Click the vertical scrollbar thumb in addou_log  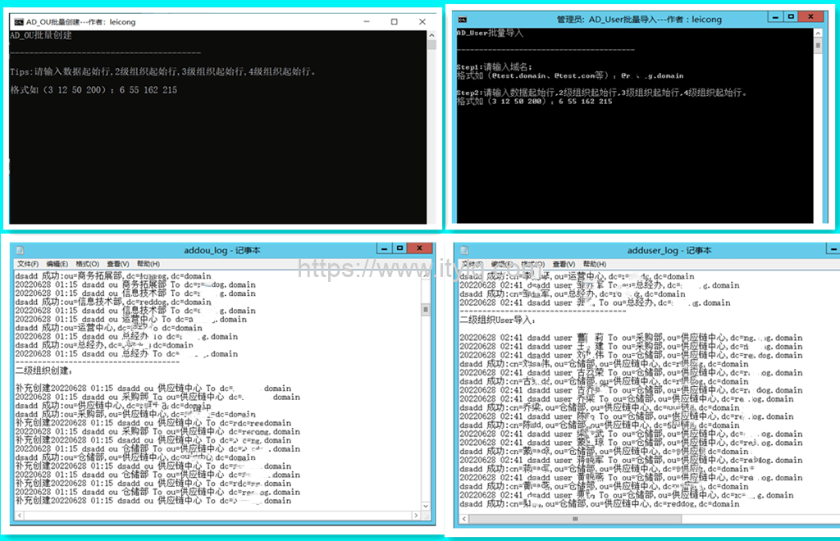[424, 310]
